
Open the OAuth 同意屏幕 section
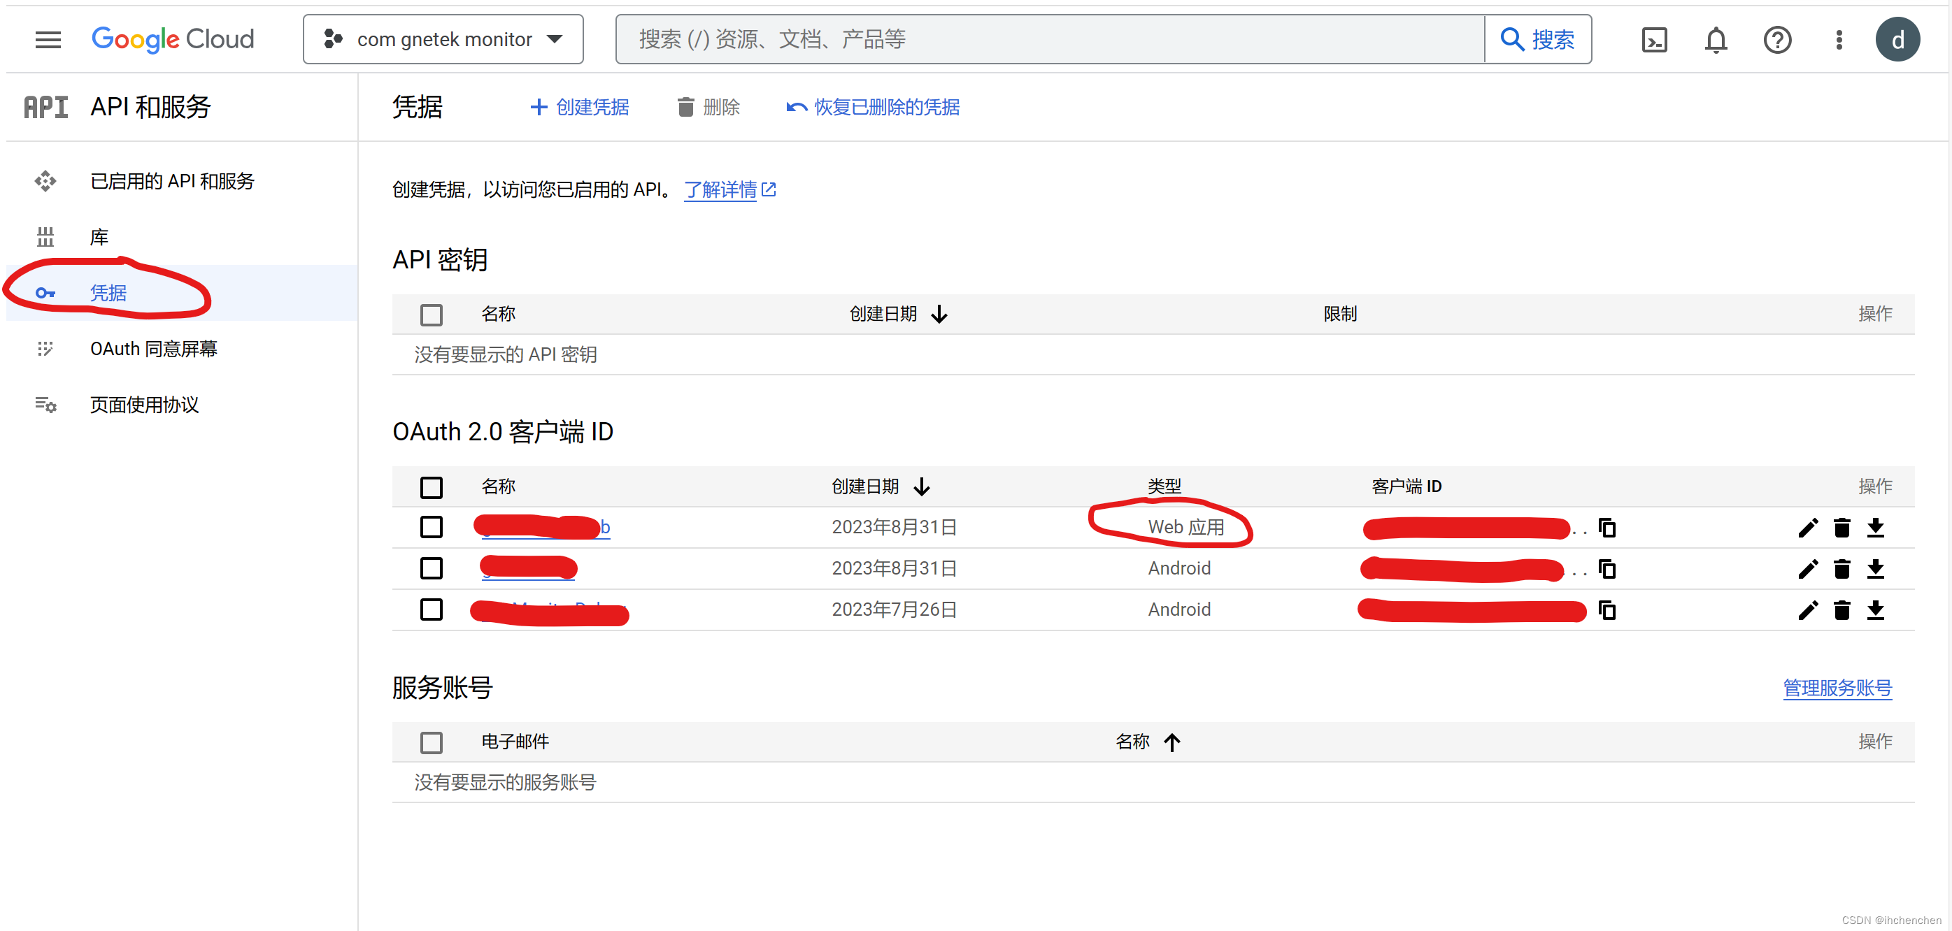point(153,349)
